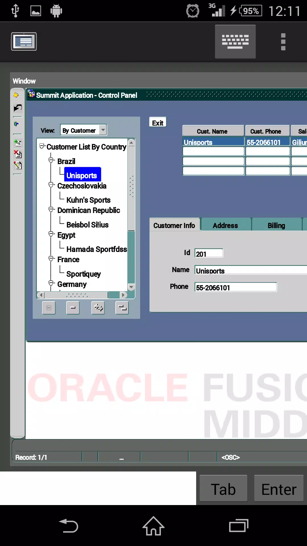Click the tree's horizontal scrollbar right arrow
Image resolution: width=307 pixels, height=546 pixels.
pyautogui.click(x=123, y=295)
